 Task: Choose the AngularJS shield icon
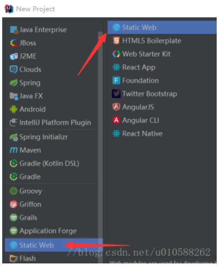click(116, 107)
